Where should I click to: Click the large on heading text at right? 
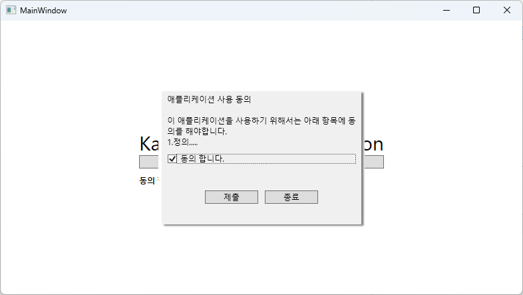pyautogui.click(x=373, y=144)
